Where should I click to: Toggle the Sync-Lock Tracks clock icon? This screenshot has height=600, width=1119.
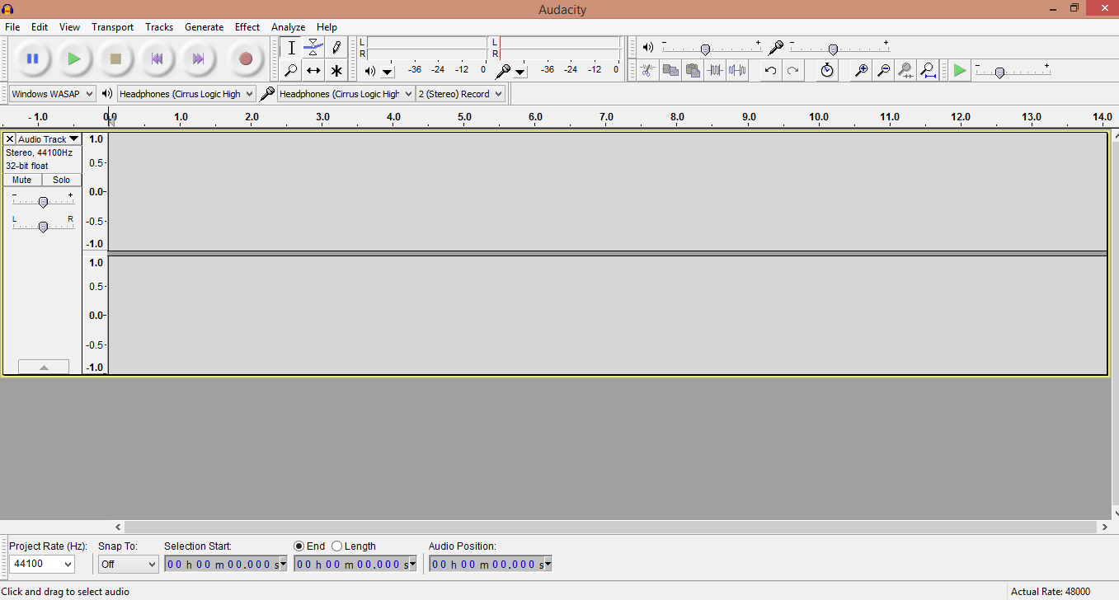pos(827,70)
